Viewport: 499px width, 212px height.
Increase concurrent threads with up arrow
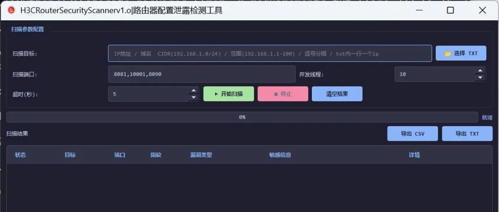tap(480, 71)
